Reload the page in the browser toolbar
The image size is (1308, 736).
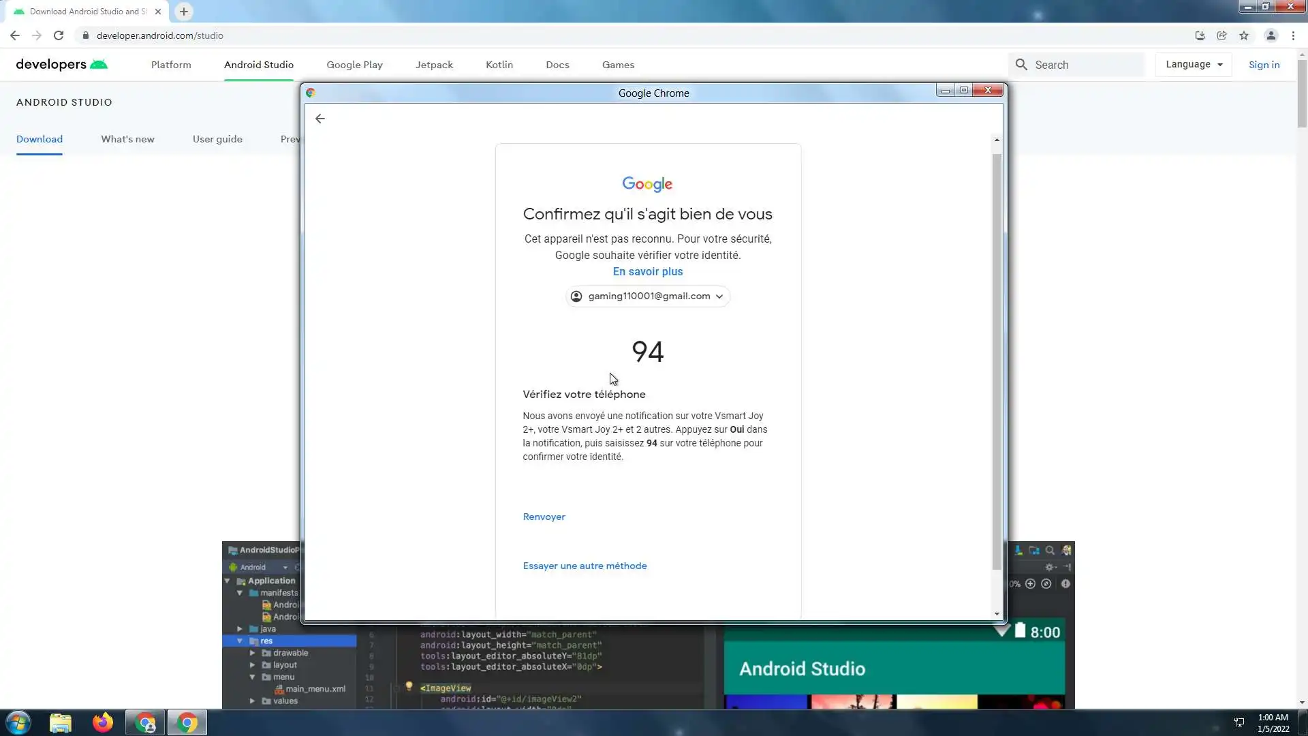click(x=59, y=35)
